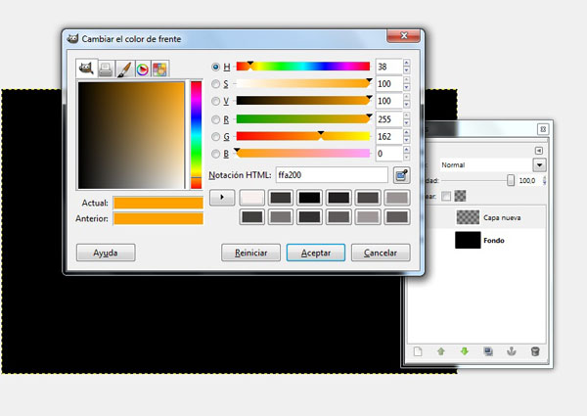
Task: Click the B value field showing 0
Action: 389,153
